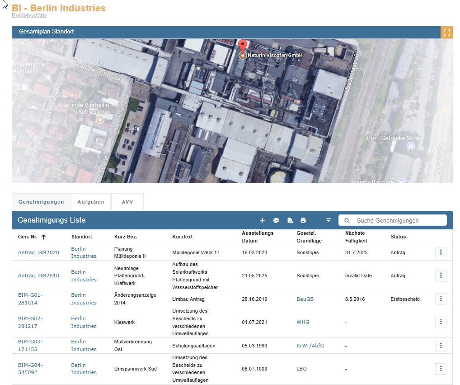Image resolution: width=460 pixels, height=385 pixels.
Task: Click the plus icon to add Genehmigung
Action: 262,220
